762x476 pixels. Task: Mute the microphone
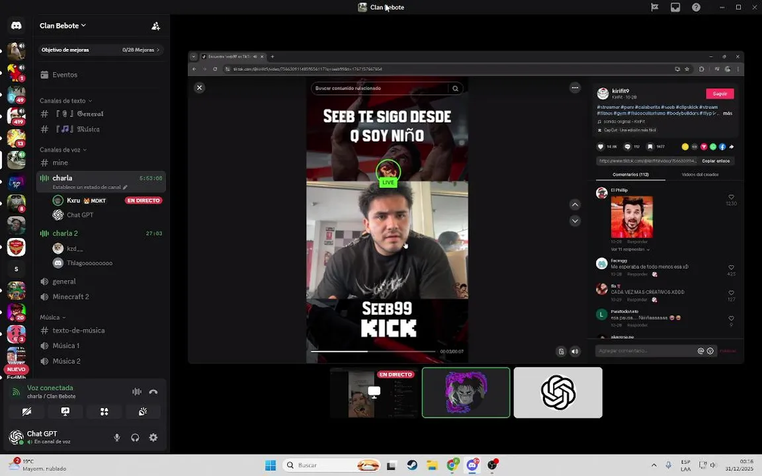(x=116, y=438)
